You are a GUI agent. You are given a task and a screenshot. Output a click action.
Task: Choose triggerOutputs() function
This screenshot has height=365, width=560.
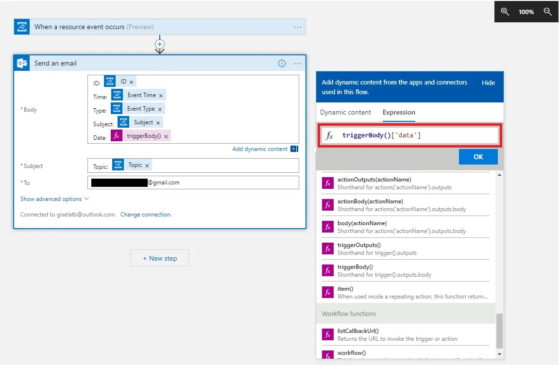[406, 249]
